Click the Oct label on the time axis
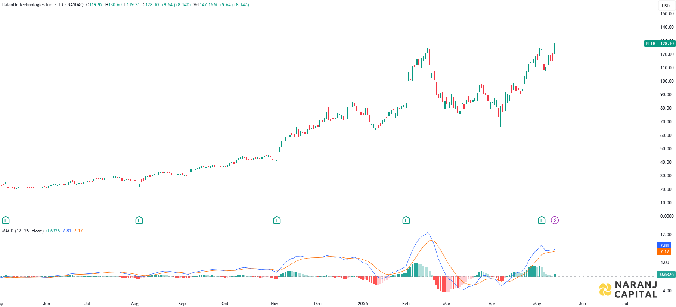This screenshot has width=676, height=307. pyautogui.click(x=225, y=304)
